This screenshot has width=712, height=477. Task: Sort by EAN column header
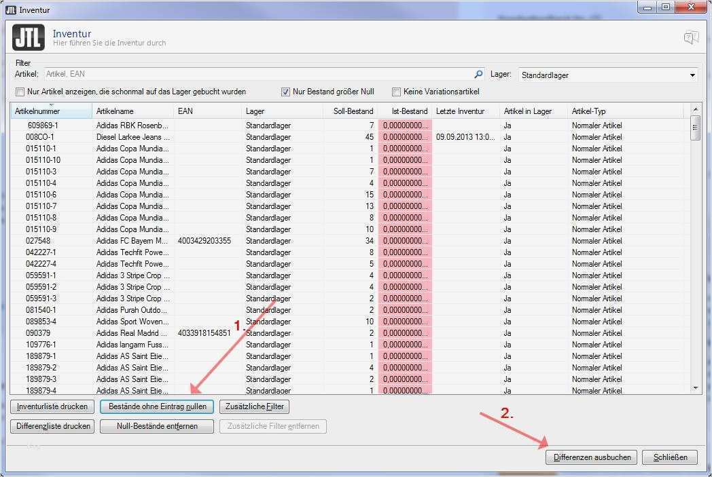pos(207,111)
